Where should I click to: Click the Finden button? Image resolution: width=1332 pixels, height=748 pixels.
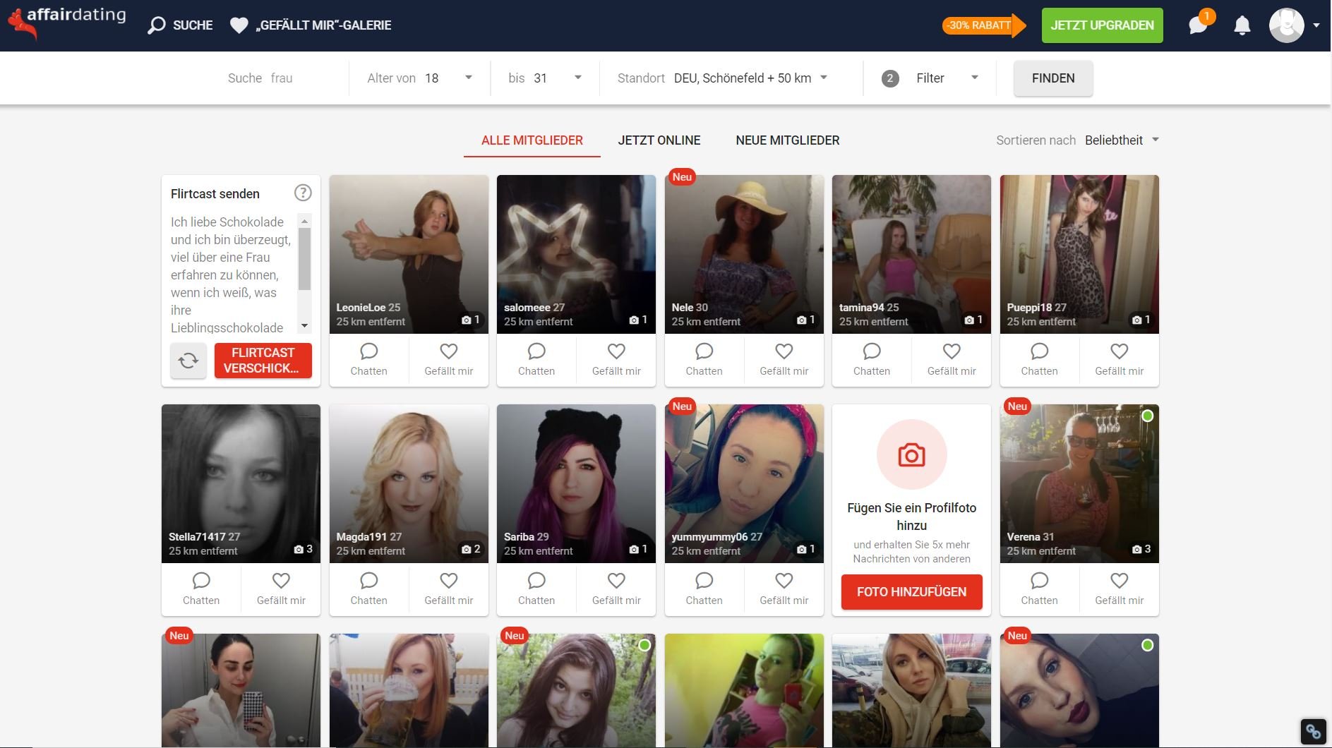click(1053, 78)
